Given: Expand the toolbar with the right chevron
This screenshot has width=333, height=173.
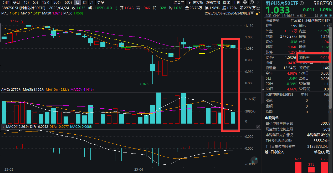Looking at the screenshot, I should tap(258, 2).
